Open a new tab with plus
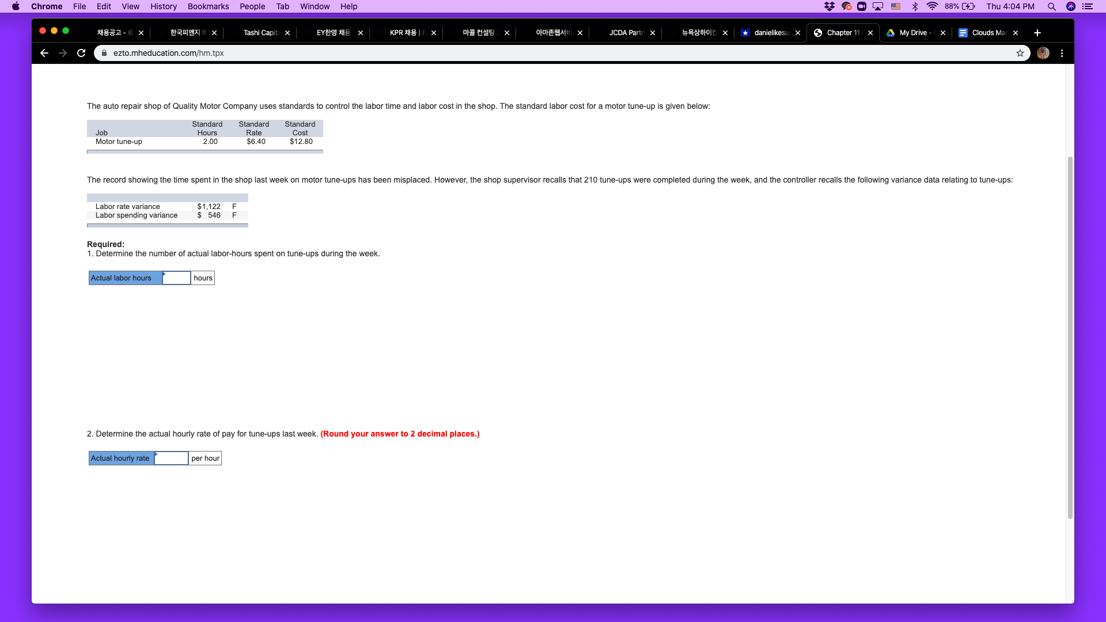The width and height of the screenshot is (1106, 622). coord(1037,33)
